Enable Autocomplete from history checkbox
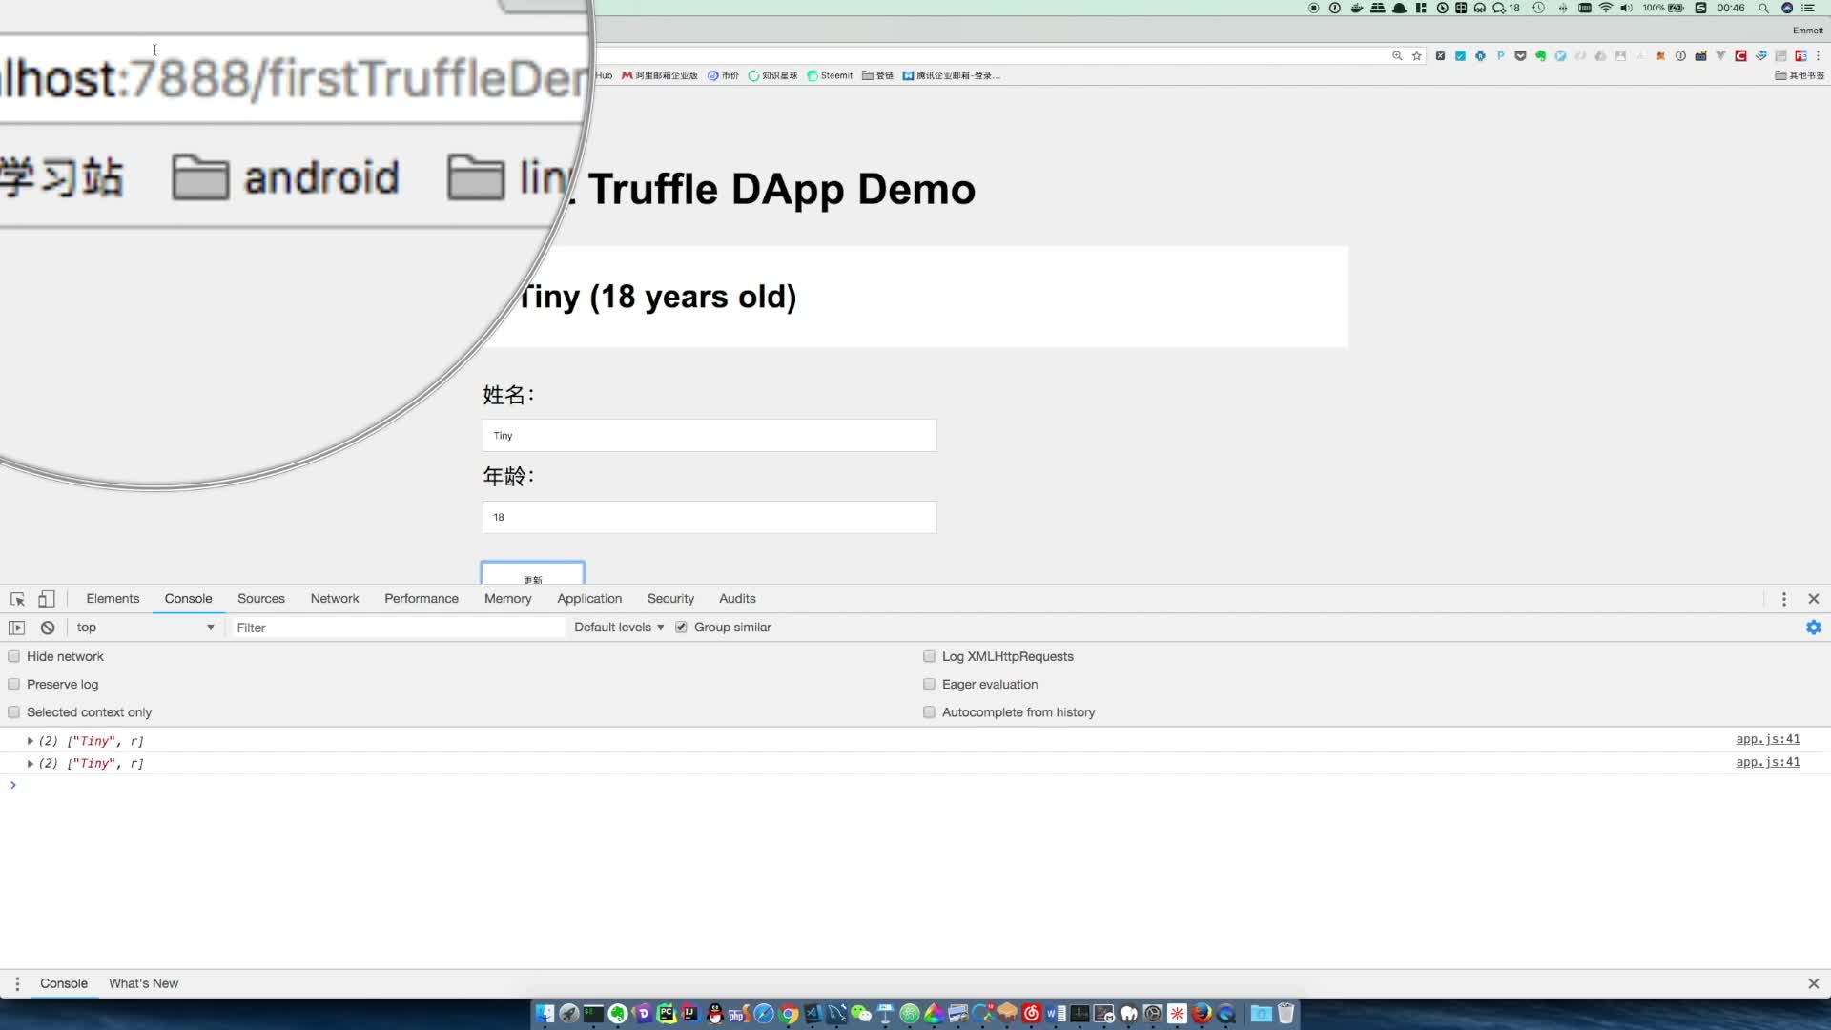 pyautogui.click(x=929, y=712)
